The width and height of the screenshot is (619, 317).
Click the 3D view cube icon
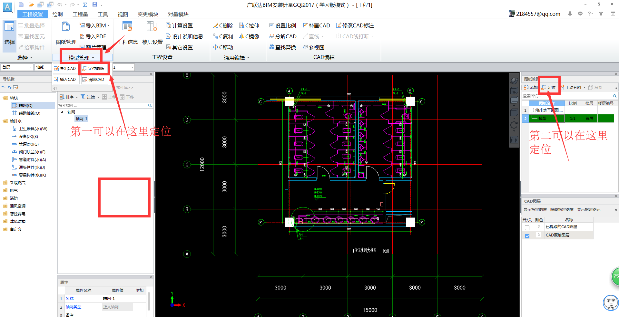[514, 91]
